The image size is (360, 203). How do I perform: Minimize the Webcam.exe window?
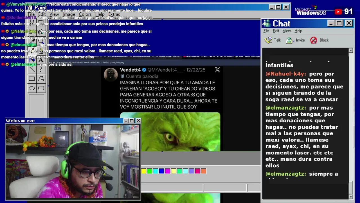126,121
